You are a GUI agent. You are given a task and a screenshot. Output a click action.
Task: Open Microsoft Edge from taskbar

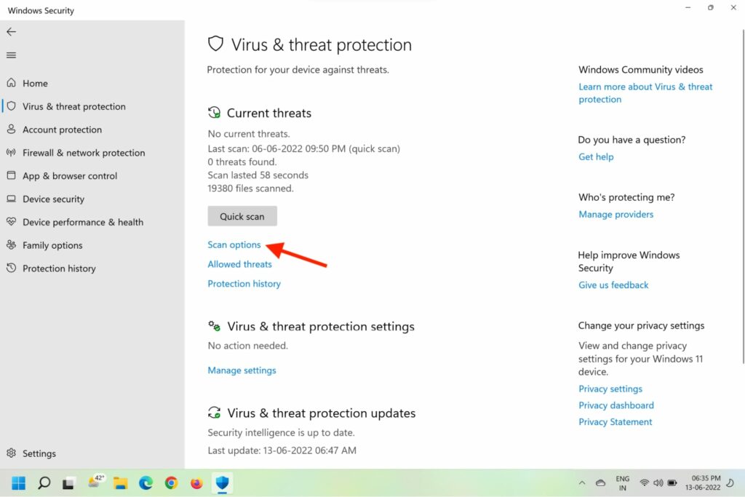[146, 482]
